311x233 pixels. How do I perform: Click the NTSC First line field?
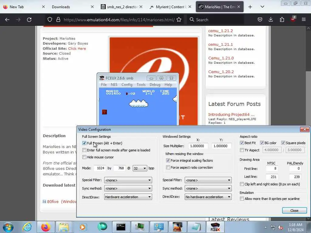[271, 168]
